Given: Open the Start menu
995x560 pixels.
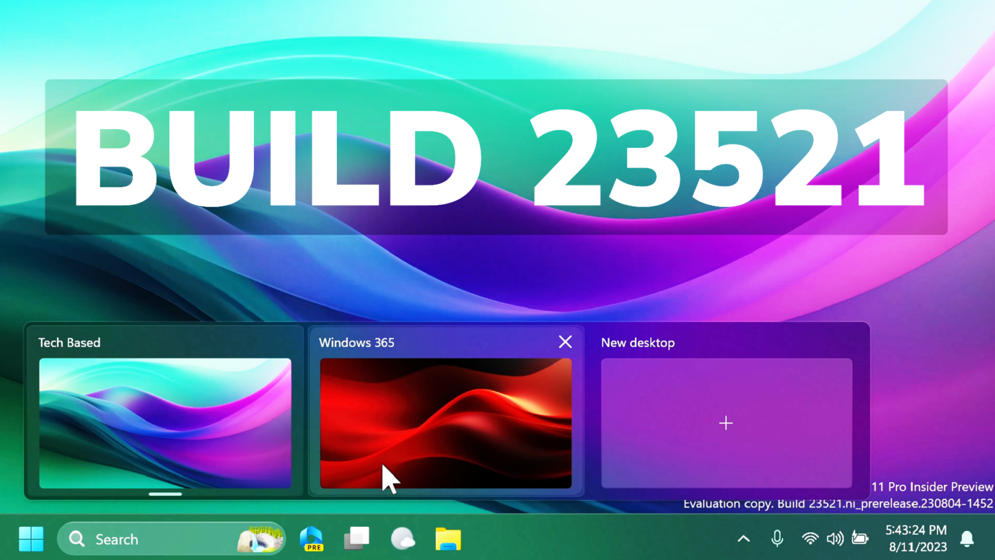Looking at the screenshot, I should click(30, 539).
